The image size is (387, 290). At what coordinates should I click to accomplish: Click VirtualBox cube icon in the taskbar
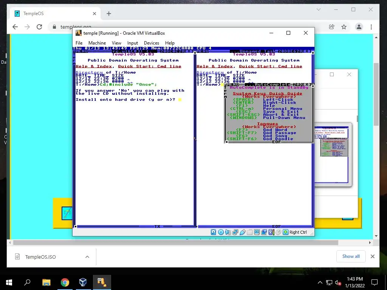(x=83, y=282)
